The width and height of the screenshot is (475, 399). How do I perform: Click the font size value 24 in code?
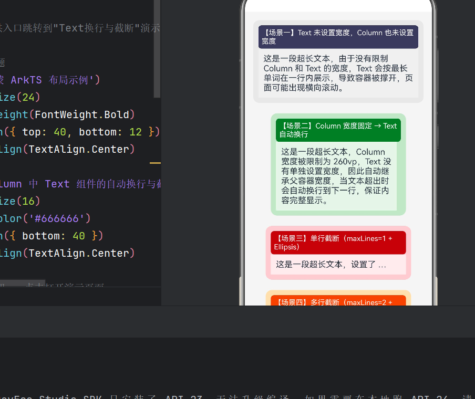pyautogui.click(x=28, y=98)
